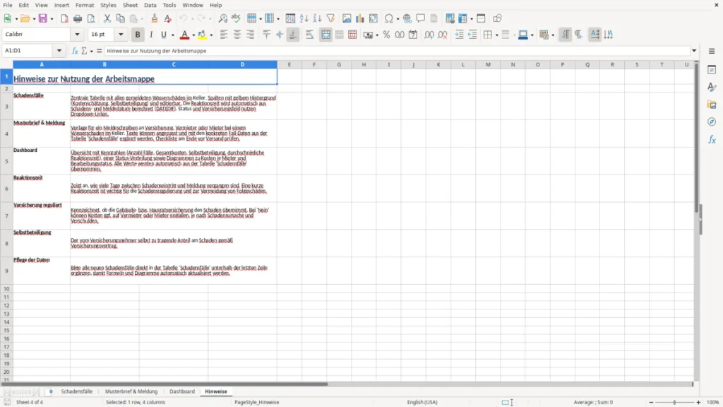Screen dimensions: 723x407
Task: Toggle Bold formatting
Action: tap(138, 35)
